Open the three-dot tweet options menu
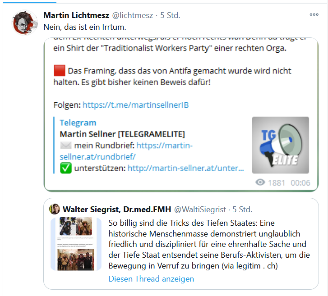 (x=314, y=15)
